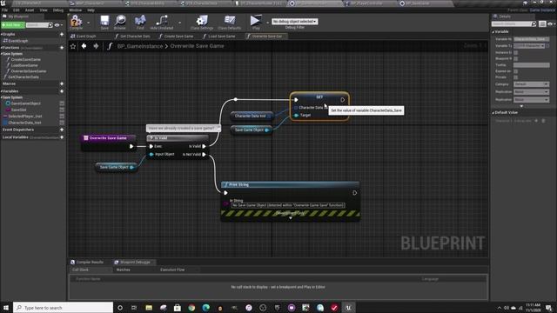This screenshot has height=313, width=557.
Task: Open Class Defaults
Action: tap(230, 22)
